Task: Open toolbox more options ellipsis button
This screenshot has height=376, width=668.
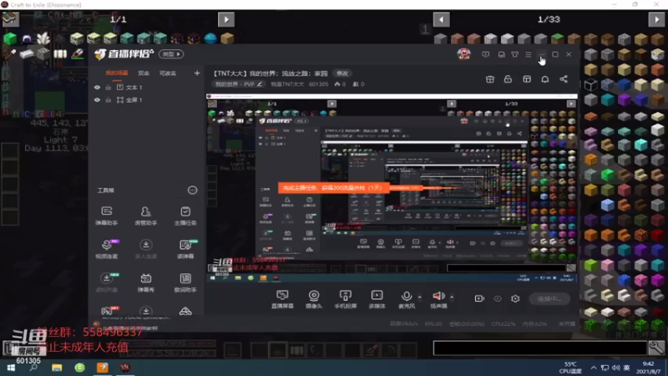Action: coord(193,191)
